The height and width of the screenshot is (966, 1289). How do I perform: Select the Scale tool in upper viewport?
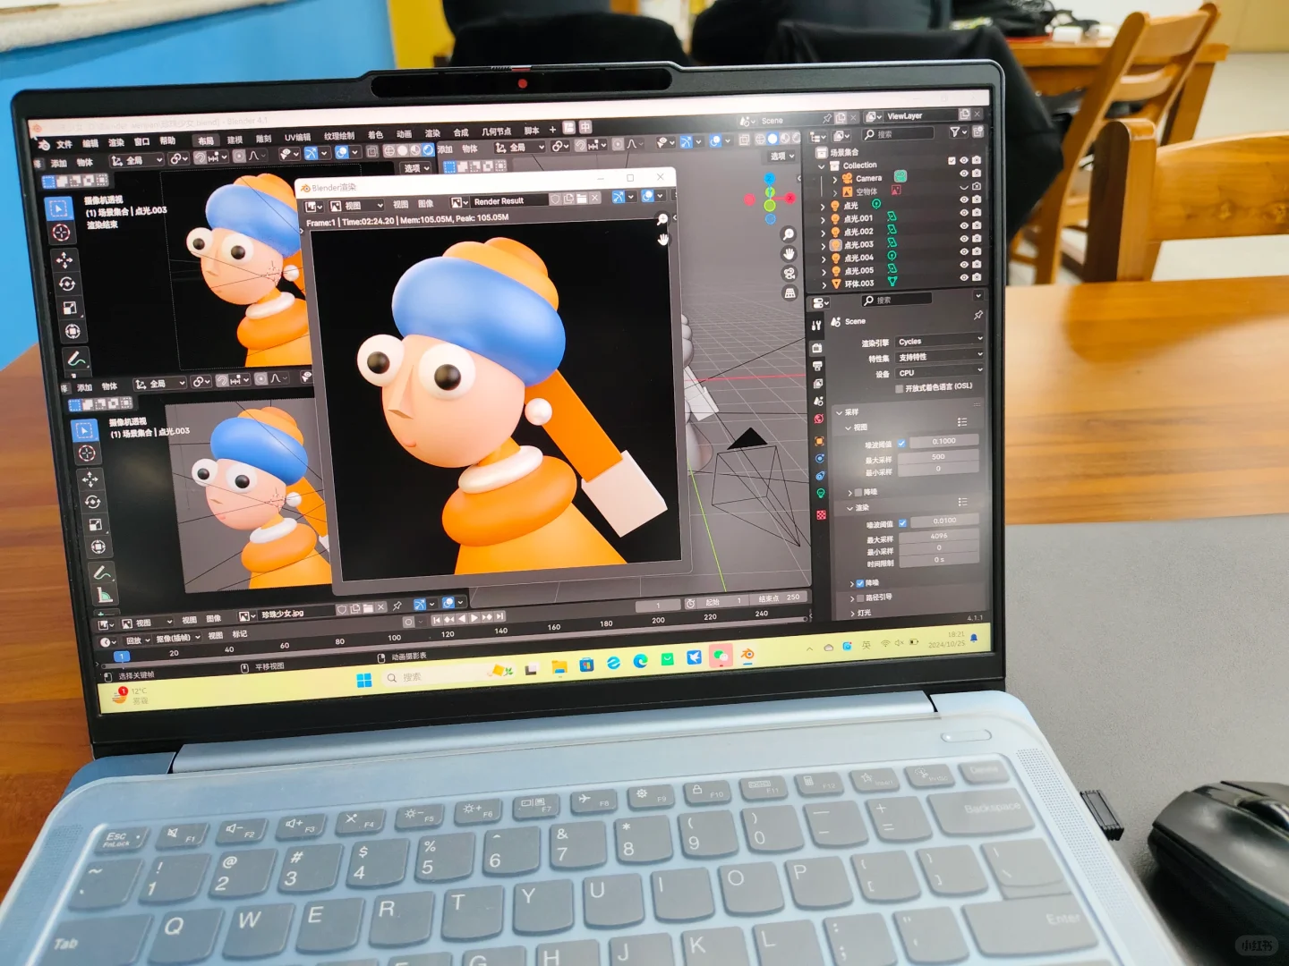[70, 308]
